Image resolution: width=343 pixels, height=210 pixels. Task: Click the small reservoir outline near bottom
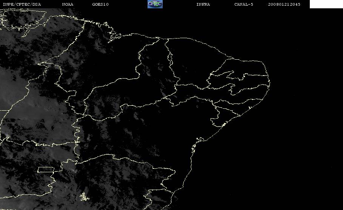tap(84, 197)
